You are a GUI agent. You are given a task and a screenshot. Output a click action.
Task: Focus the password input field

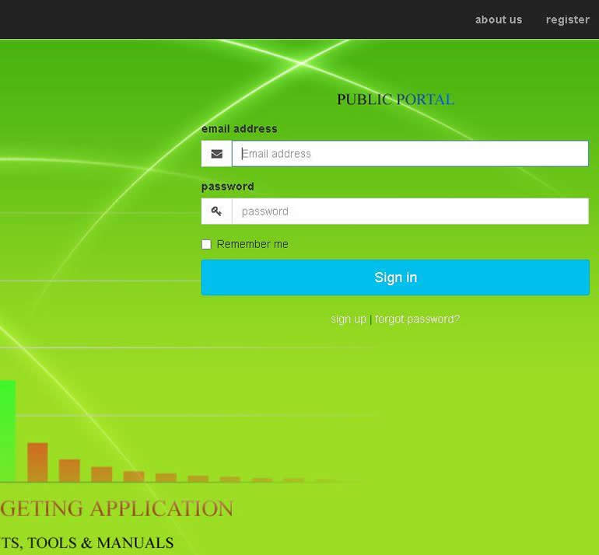click(x=410, y=211)
